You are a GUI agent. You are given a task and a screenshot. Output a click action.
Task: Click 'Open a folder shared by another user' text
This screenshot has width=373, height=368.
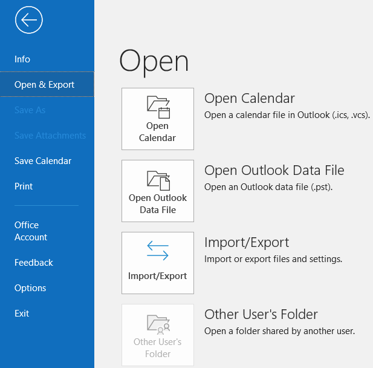[x=279, y=331]
